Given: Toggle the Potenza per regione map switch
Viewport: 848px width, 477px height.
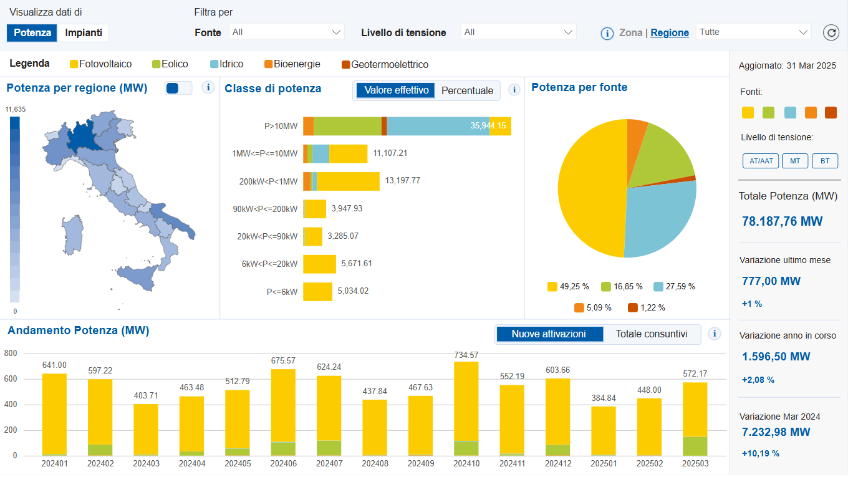Looking at the screenshot, I should pyautogui.click(x=179, y=88).
